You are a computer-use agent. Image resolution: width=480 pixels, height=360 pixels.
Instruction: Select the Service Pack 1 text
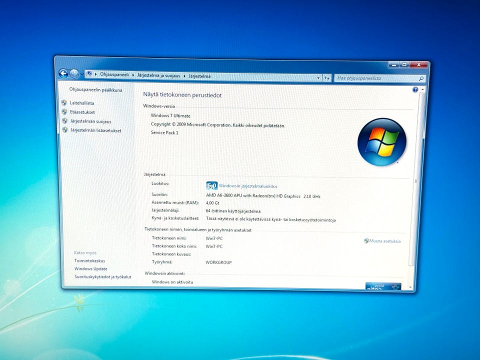[164, 132]
